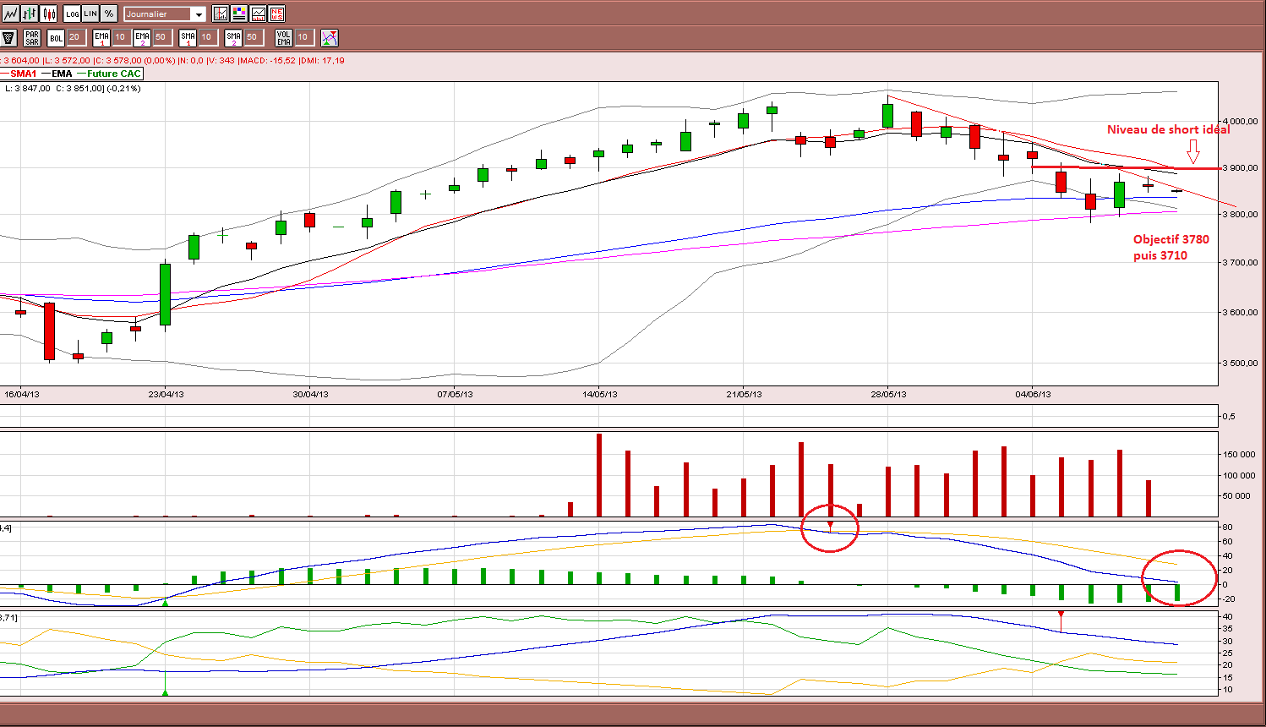Click the 28/05/13 date label
The height and width of the screenshot is (727, 1266).
coord(889,394)
